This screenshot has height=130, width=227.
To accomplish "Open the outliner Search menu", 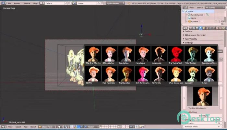I will 200,7.
